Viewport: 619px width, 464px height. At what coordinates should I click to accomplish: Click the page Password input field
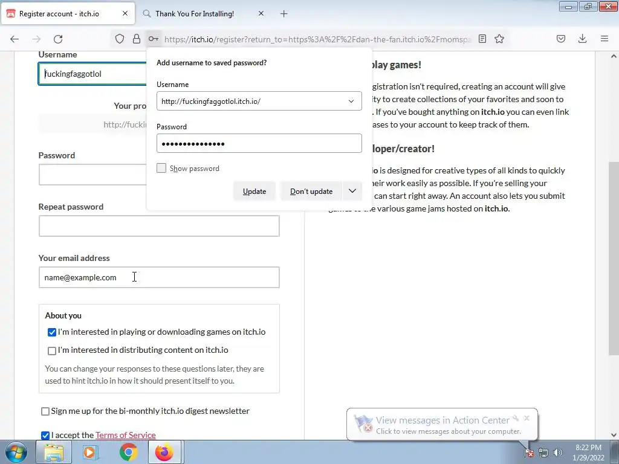92,175
